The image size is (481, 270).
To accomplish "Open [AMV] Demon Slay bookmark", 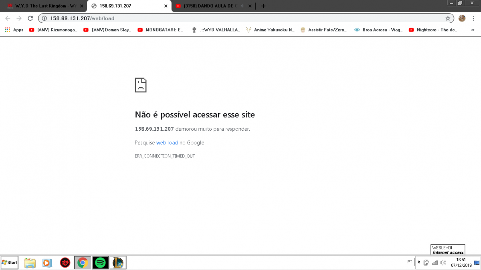I will pos(107,30).
